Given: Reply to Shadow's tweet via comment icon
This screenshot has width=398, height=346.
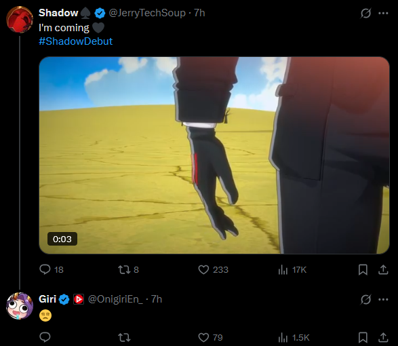Looking at the screenshot, I should [45, 269].
